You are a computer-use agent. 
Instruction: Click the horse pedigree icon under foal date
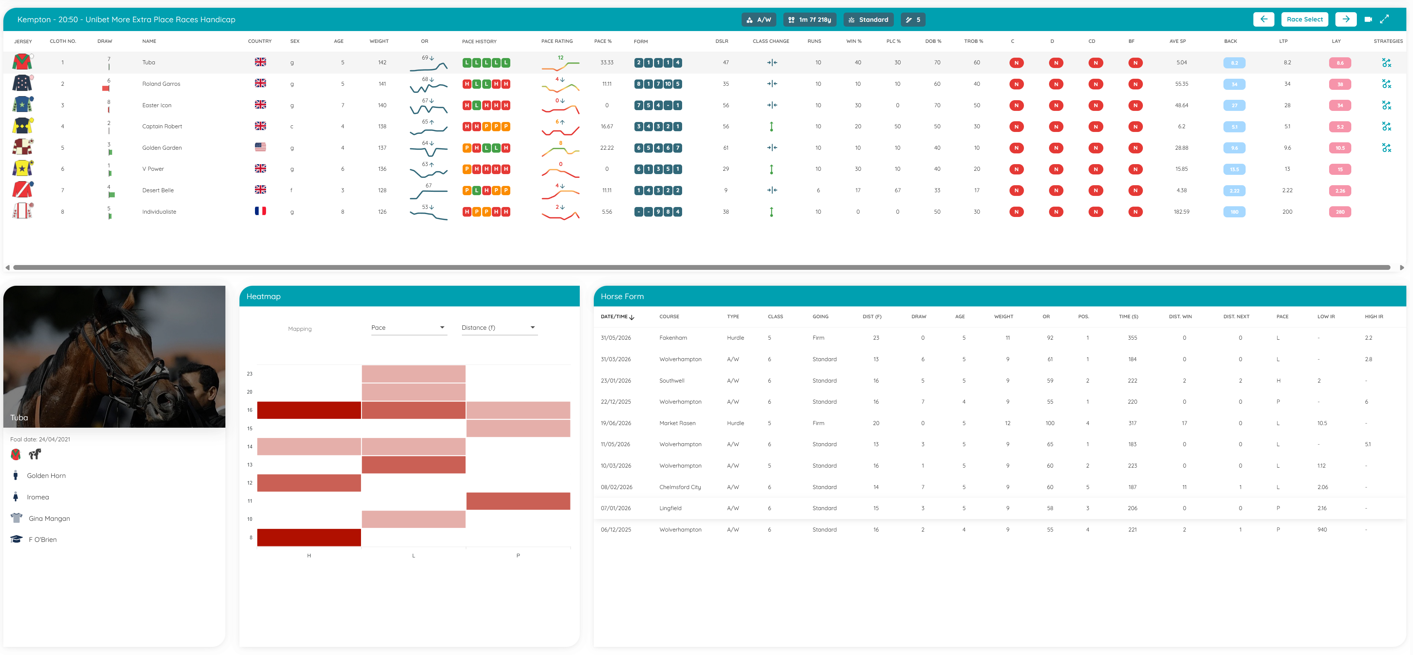pyautogui.click(x=35, y=454)
